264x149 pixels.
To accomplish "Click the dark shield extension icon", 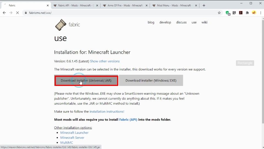I will coord(234,13).
